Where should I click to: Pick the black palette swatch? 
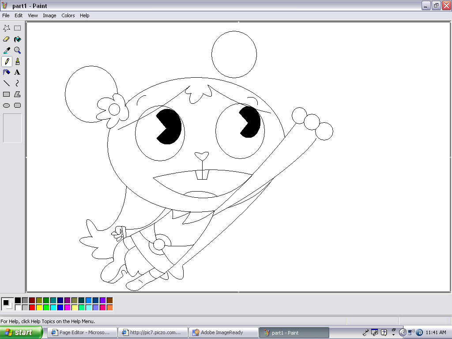point(18,301)
